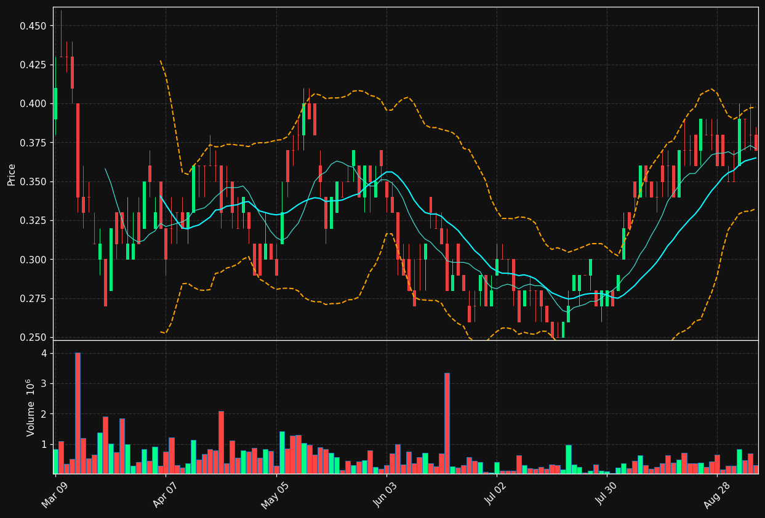Click the Price axis title
765x518 pixels.
coord(11,174)
